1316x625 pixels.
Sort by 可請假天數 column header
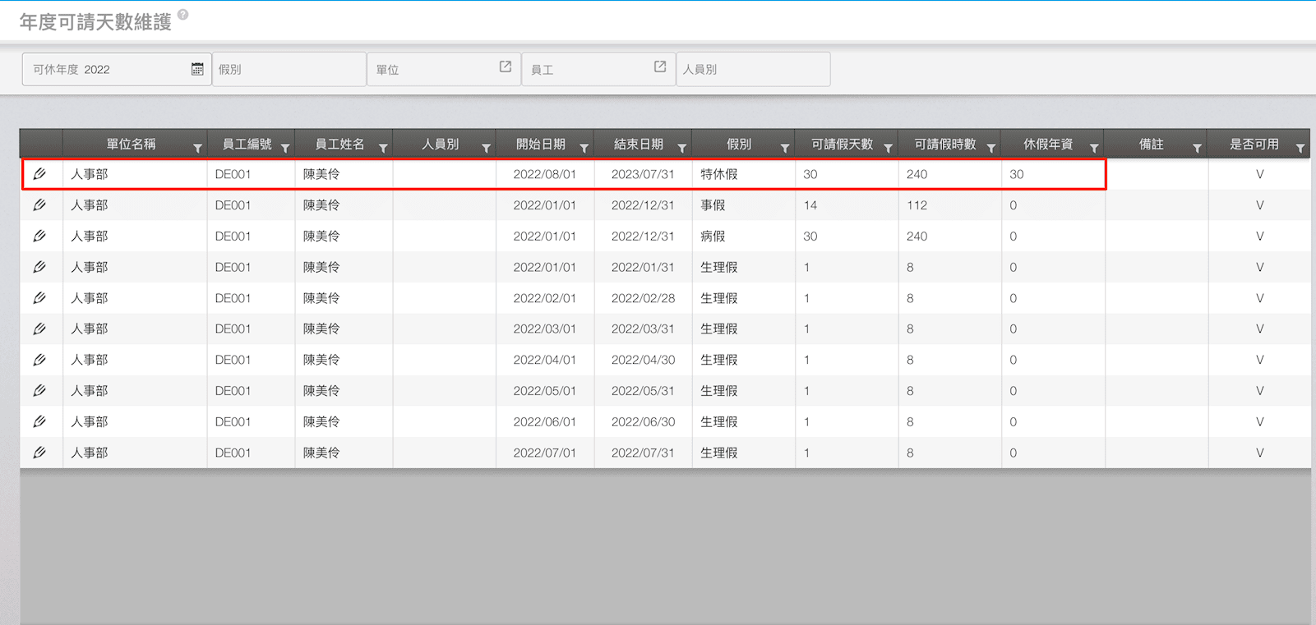point(842,145)
